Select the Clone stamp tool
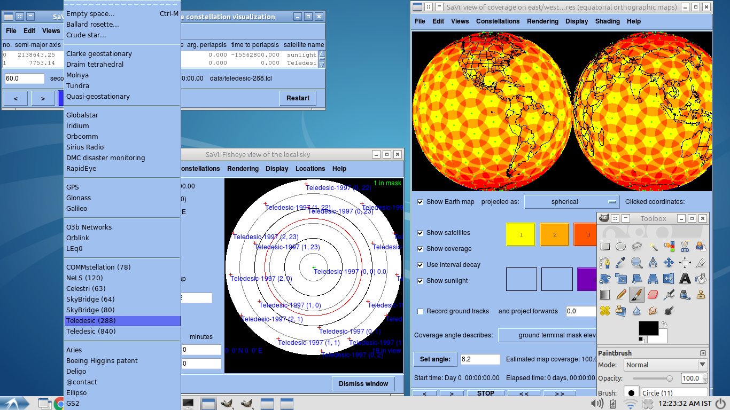This screenshot has height=410, width=730. pos(701,295)
